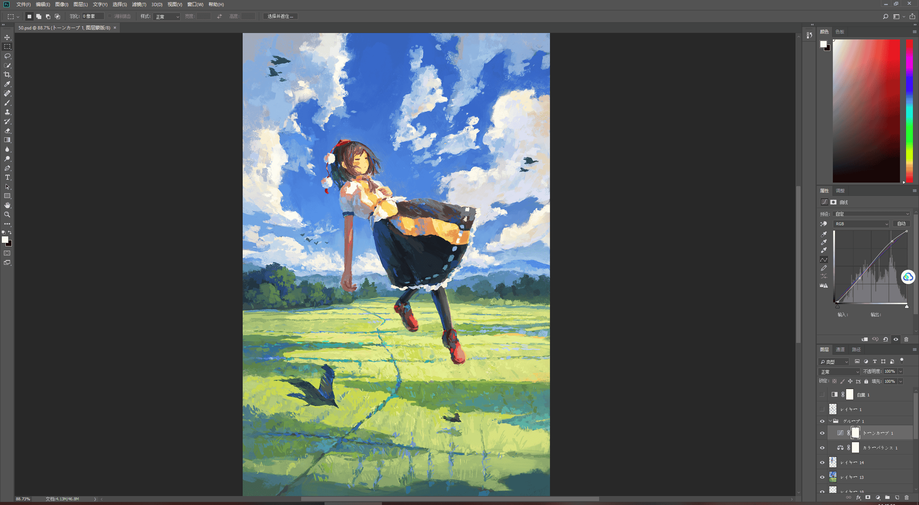Image resolution: width=919 pixels, height=505 pixels.
Task: Select the Pen tool
Action: coord(7,168)
